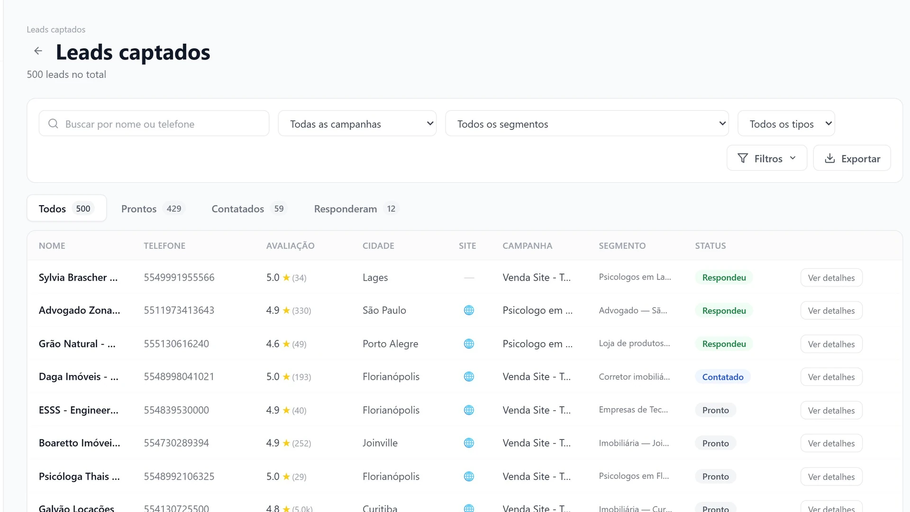This screenshot has height=512, width=910.
Task: Click the city Porto Alegre cell
Action: pos(390,344)
